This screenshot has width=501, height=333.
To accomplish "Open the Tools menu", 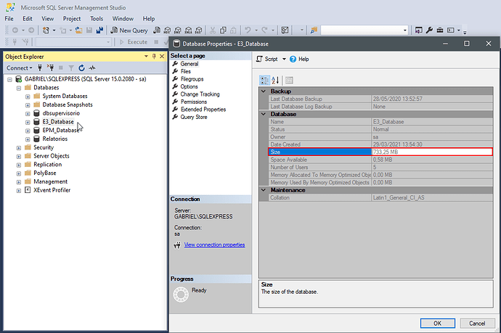I will tap(97, 19).
